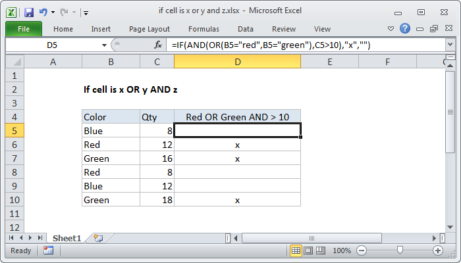Open the Formulas ribbon tab

click(x=203, y=29)
